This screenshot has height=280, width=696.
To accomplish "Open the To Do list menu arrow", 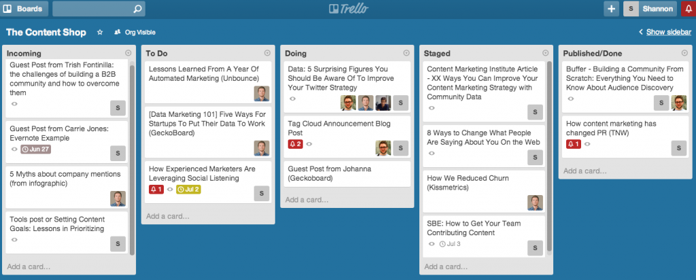I will tap(267, 53).
